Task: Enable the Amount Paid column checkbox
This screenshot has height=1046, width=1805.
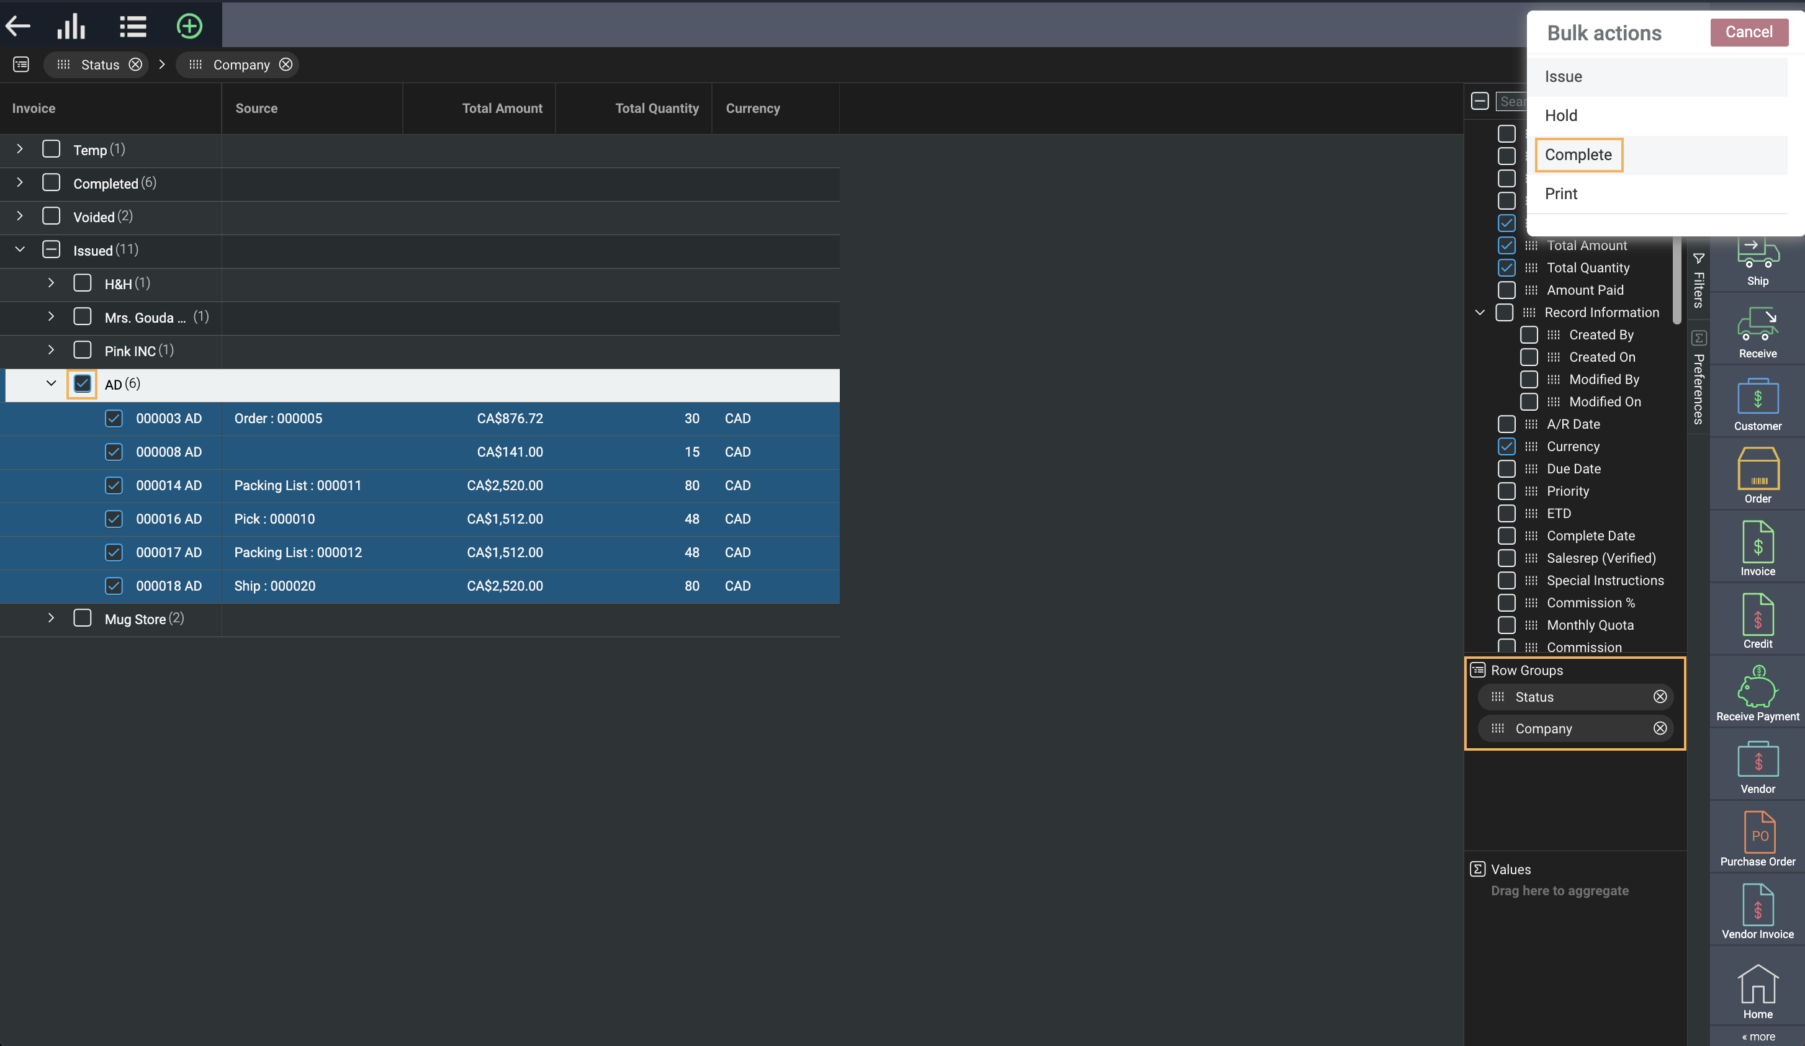Action: coord(1506,290)
